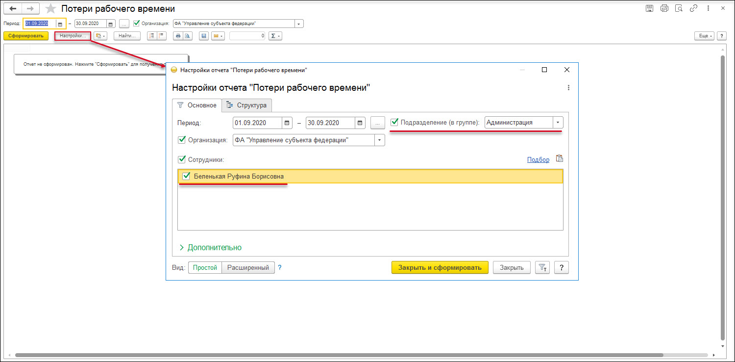The width and height of the screenshot is (735, 362).
Task: Open calendar for dialog end date
Action: pyautogui.click(x=360, y=123)
